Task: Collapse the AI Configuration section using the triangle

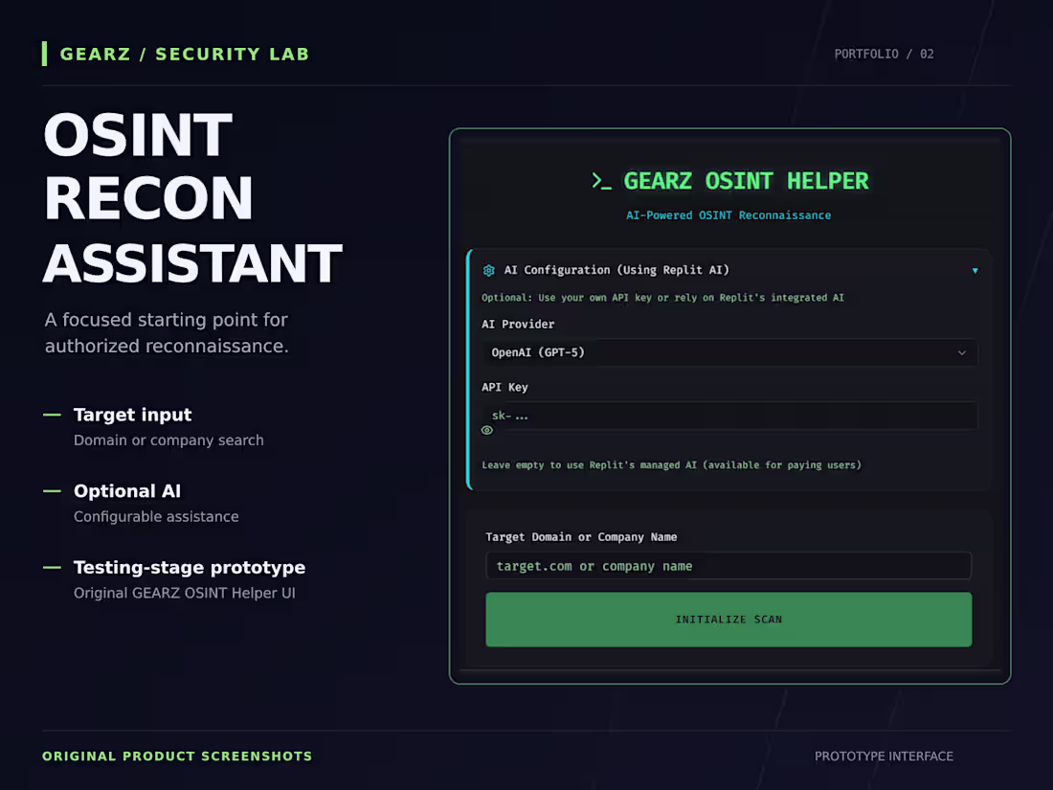Action: (x=975, y=271)
